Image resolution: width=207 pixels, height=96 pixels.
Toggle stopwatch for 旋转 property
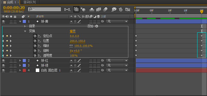click(x=35, y=51)
